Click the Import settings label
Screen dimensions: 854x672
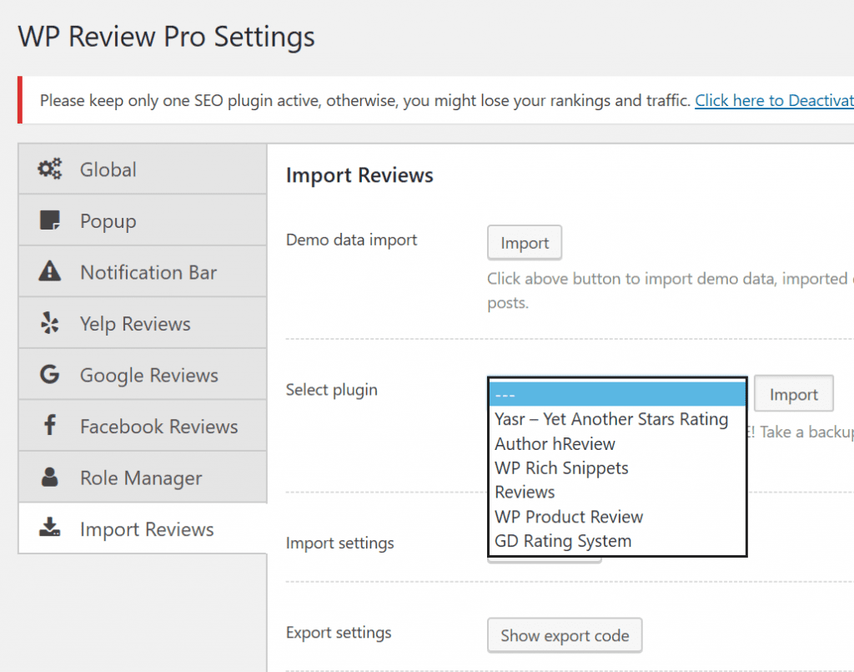pos(340,543)
